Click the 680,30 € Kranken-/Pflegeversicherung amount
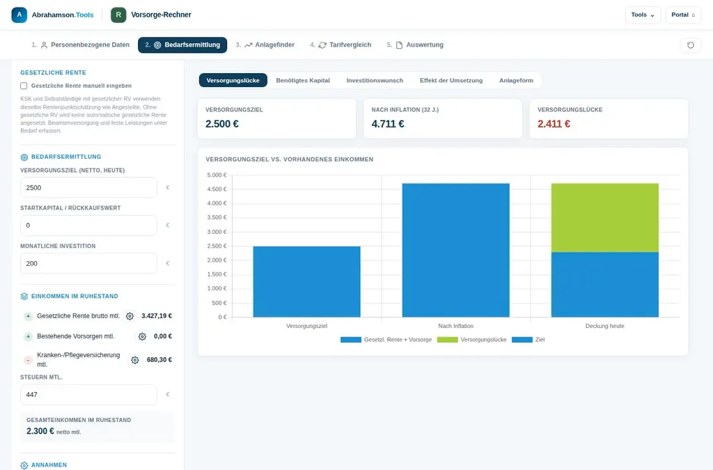The image size is (713, 470). pos(159,360)
